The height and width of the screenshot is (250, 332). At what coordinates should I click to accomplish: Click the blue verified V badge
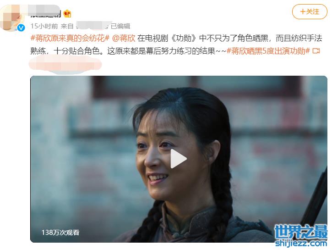pyautogui.click(x=21, y=28)
